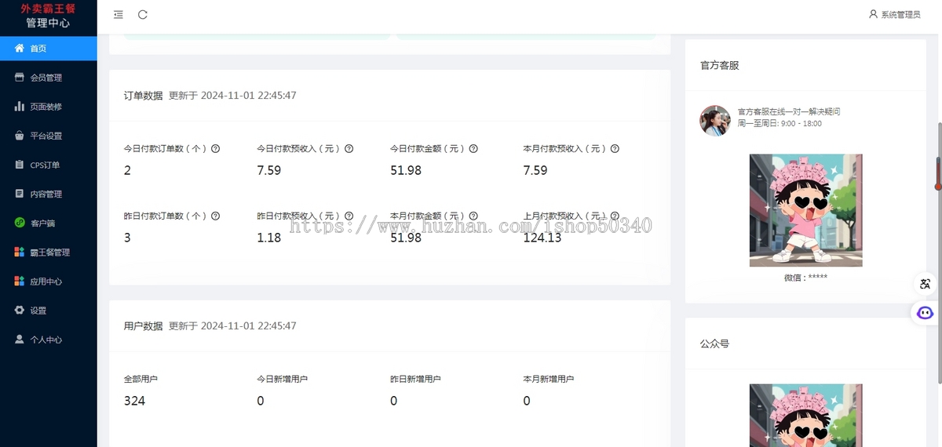Go to 个人中心 in the sidebar
942x447 pixels.
click(x=49, y=340)
